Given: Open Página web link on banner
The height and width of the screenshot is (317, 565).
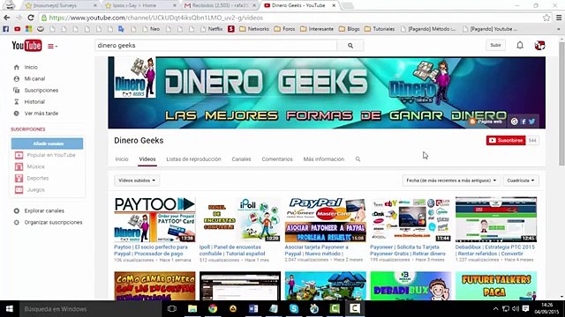Looking at the screenshot, I should point(486,122).
